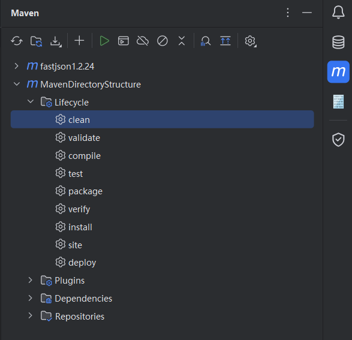Viewport: 352px width, 340px height.
Task: Click Generate Sources and Update Folders icon
Action: [x=37, y=41]
